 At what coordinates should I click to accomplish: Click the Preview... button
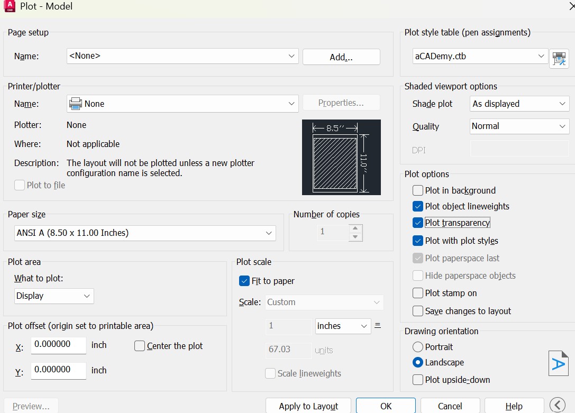(x=31, y=406)
